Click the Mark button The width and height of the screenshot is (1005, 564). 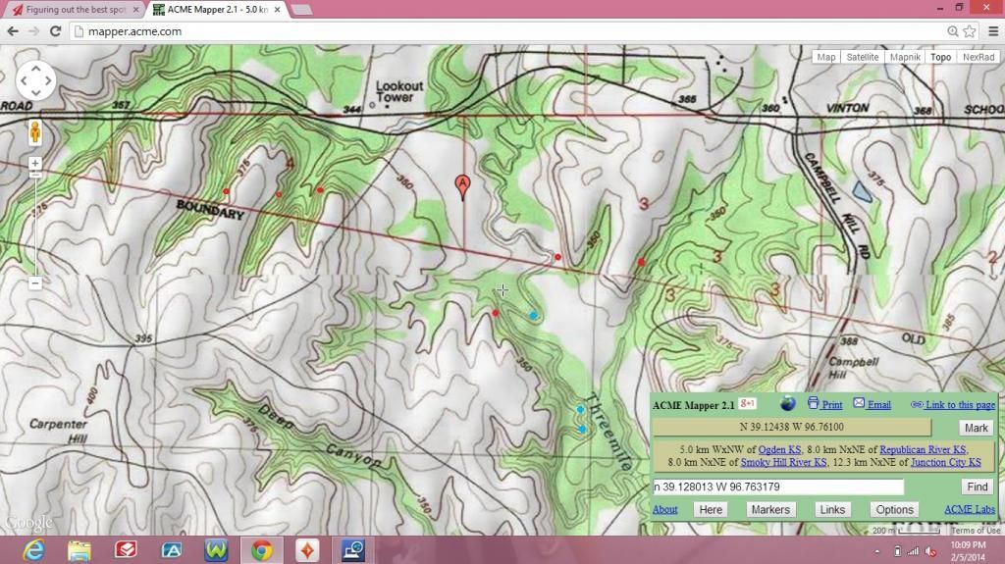[x=977, y=428]
